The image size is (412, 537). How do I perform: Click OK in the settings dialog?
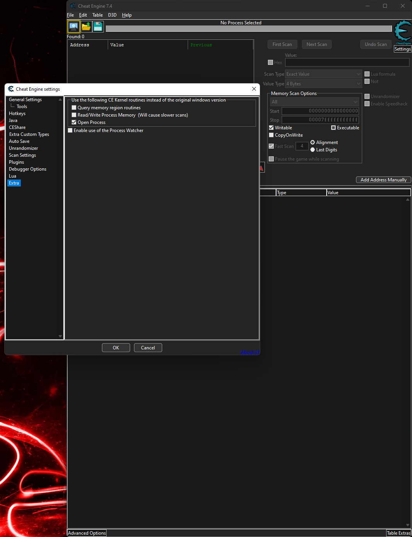[116, 348]
